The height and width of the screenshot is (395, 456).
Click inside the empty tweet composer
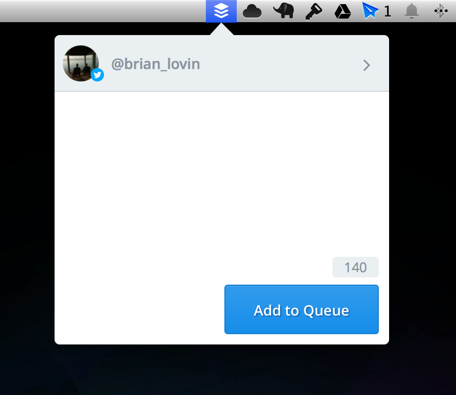coord(221,170)
